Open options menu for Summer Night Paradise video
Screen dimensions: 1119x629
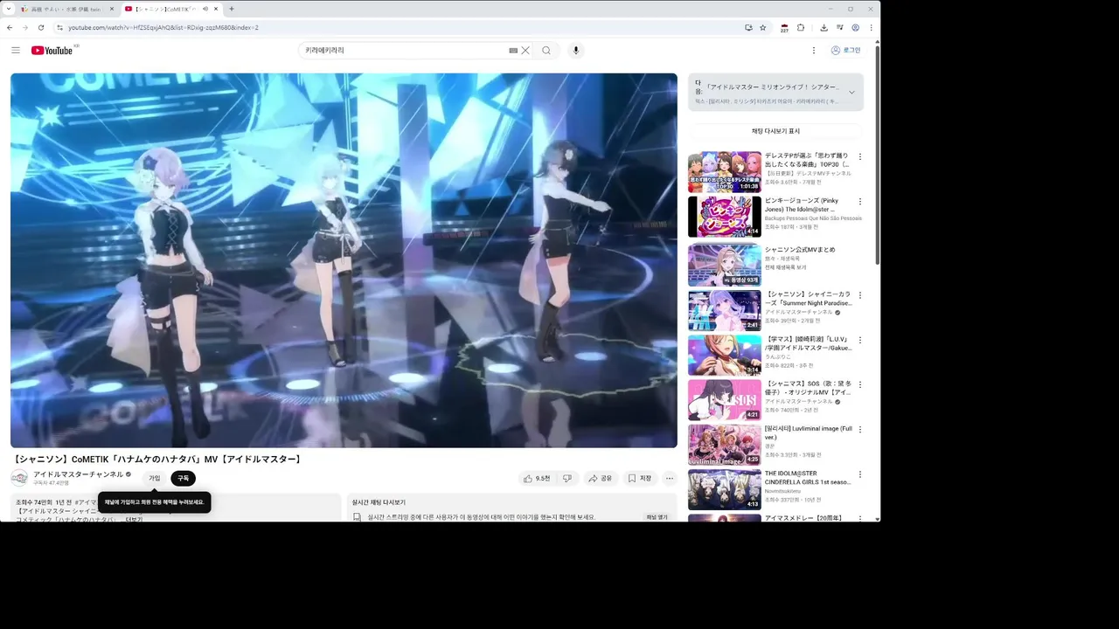coord(859,295)
